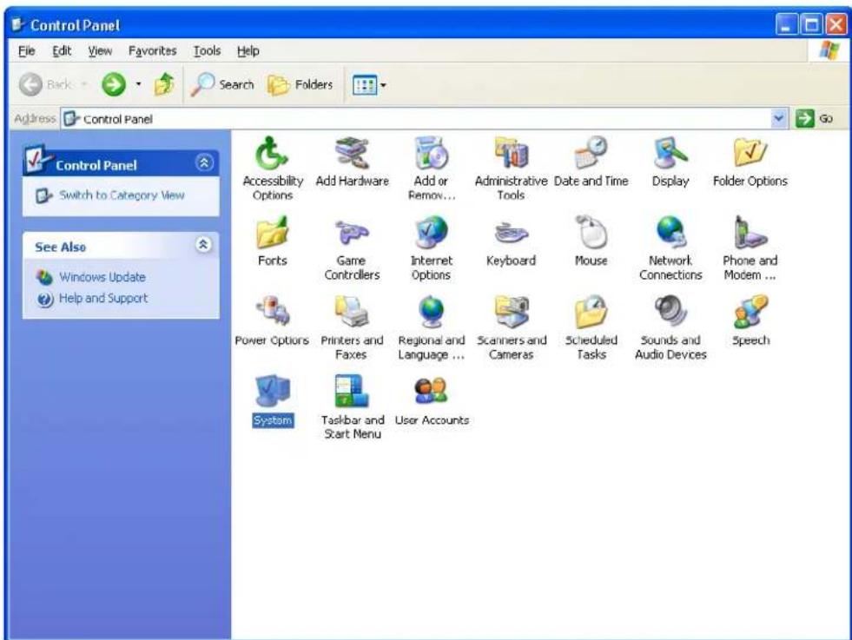Select the Mouse icon
Screen dimensions: 852x640
click(x=591, y=233)
